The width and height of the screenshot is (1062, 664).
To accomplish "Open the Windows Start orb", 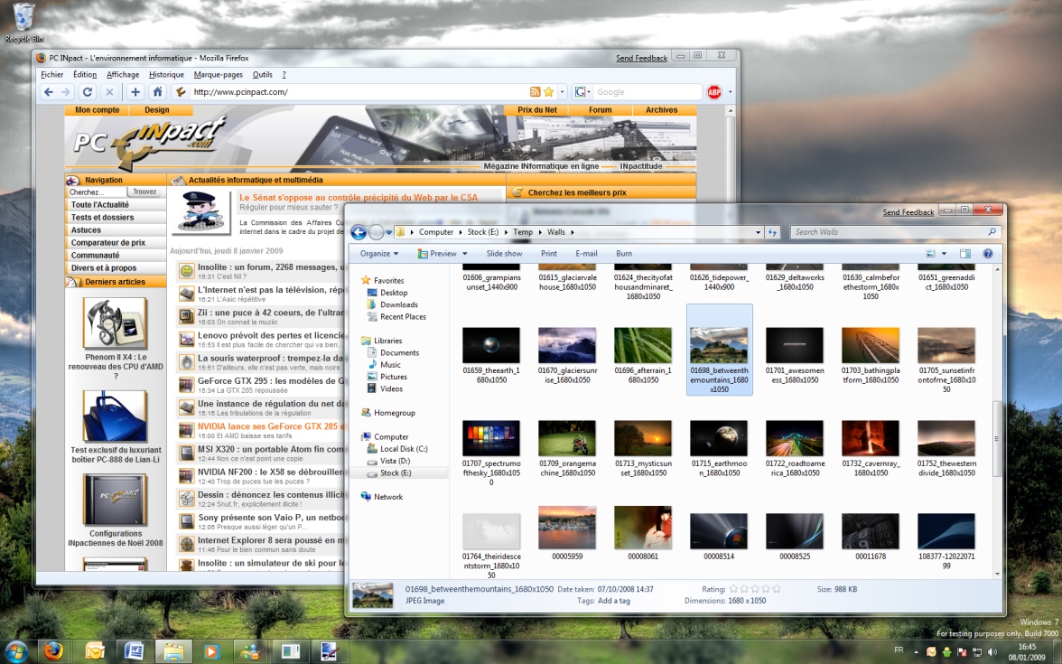I will [14, 651].
